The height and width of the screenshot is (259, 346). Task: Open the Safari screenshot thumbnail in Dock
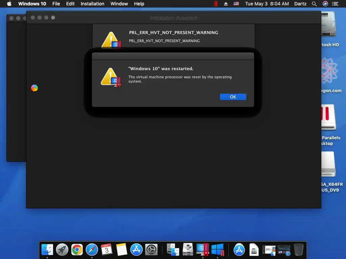click(x=284, y=250)
